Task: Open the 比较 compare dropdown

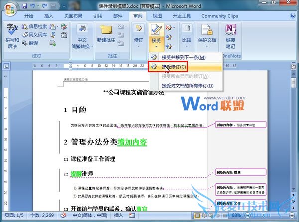Action: point(187,36)
